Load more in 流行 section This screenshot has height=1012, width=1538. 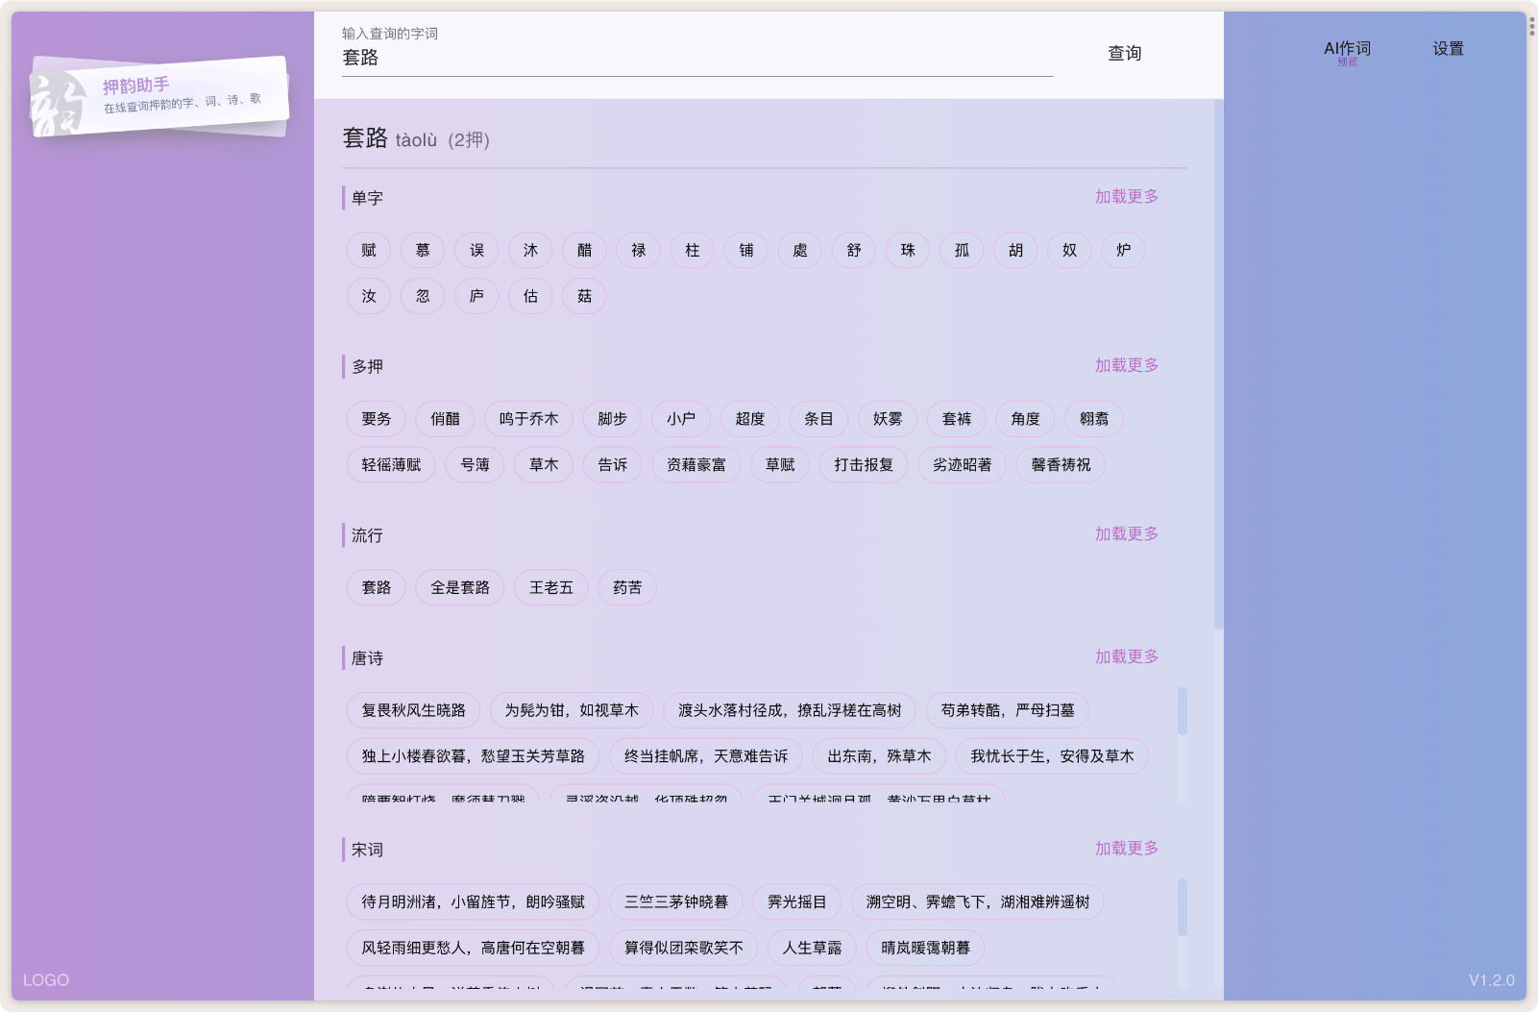1127,533
